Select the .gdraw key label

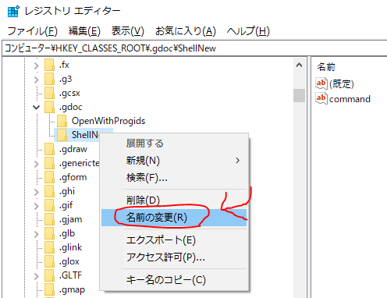(x=73, y=150)
